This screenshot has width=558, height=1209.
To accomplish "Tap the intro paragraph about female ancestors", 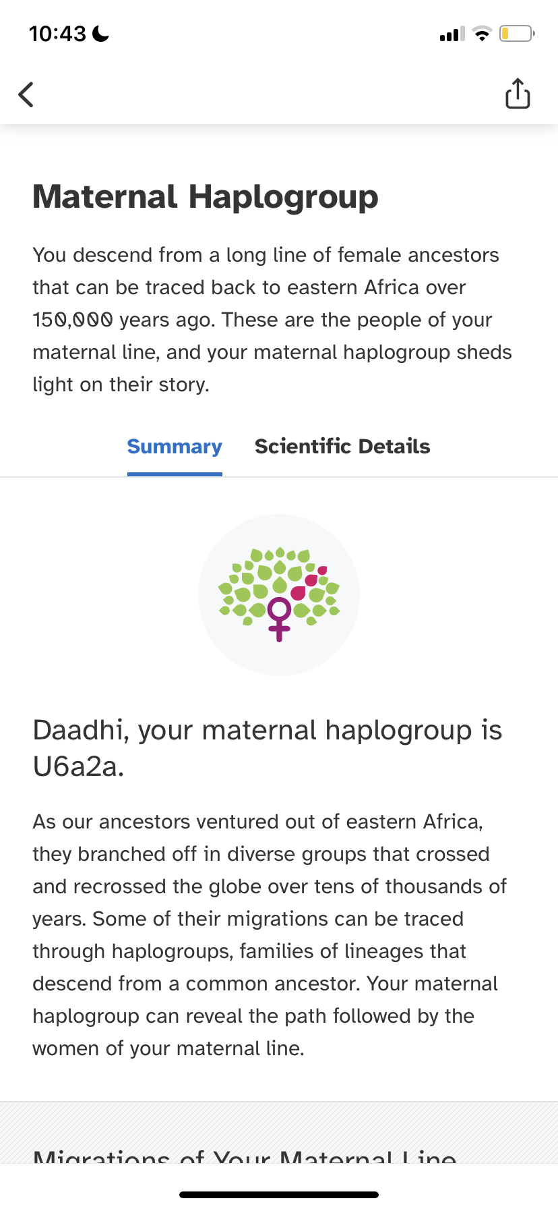I will coord(272,320).
